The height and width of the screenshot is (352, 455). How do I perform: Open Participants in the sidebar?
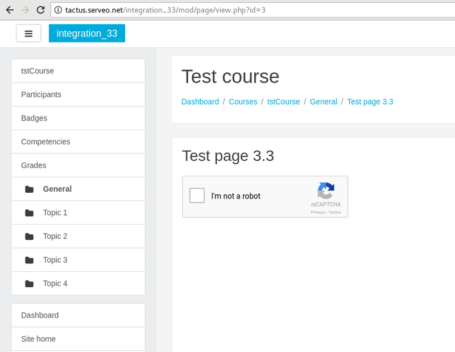click(78, 94)
